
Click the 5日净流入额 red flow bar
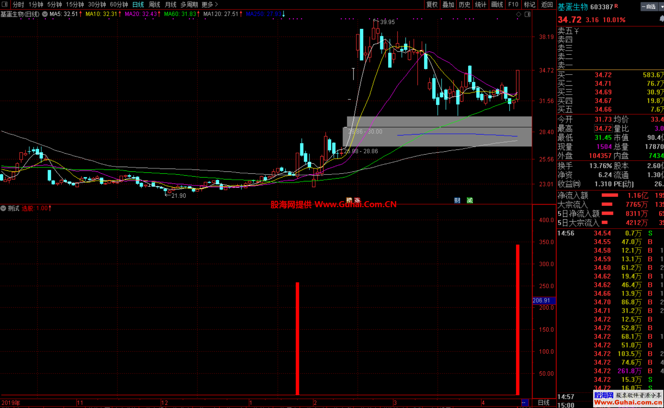(607, 214)
